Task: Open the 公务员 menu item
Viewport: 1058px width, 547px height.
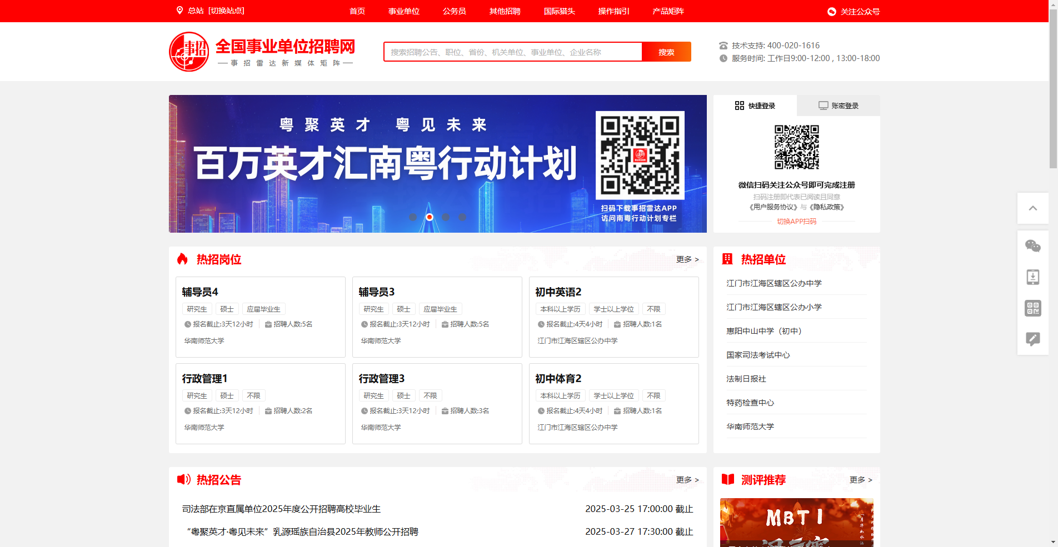Action: click(454, 11)
